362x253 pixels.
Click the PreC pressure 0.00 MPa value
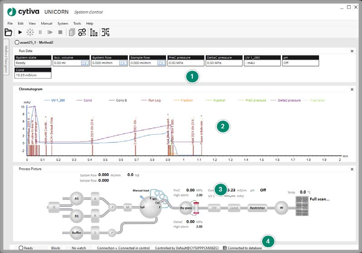pos(186,63)
